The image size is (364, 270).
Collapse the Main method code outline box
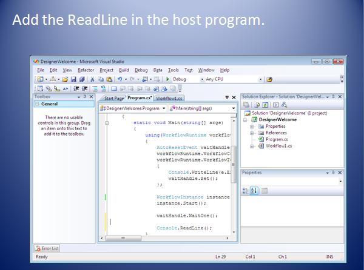pyautogui.click(x=107, y=123)
